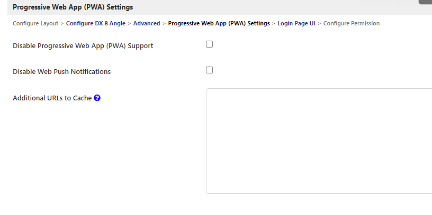Viewport: 432px width, 215px height.
Task: Click arrow separator after Configure DX 8 Angle
Action: point(130,23)
